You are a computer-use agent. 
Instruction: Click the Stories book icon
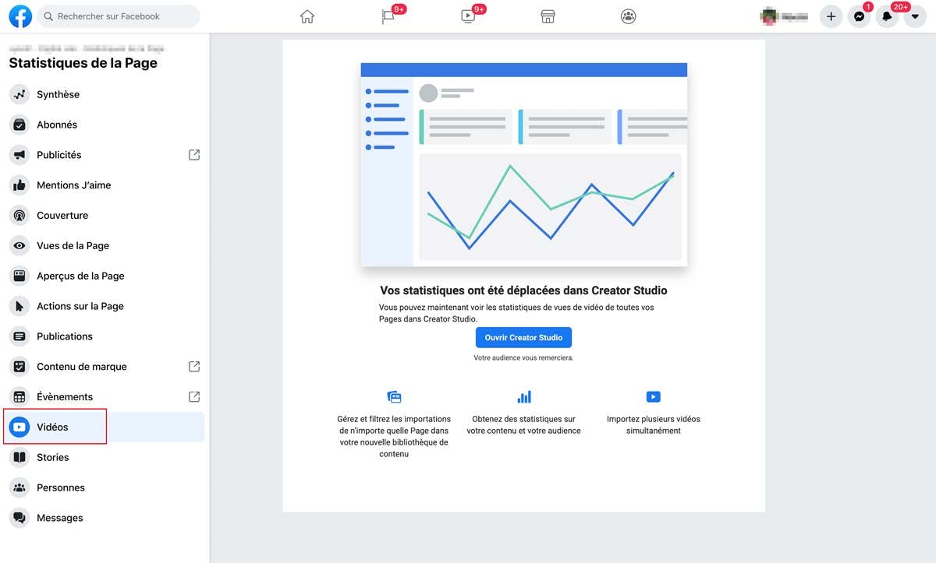[x=19, y=457]
